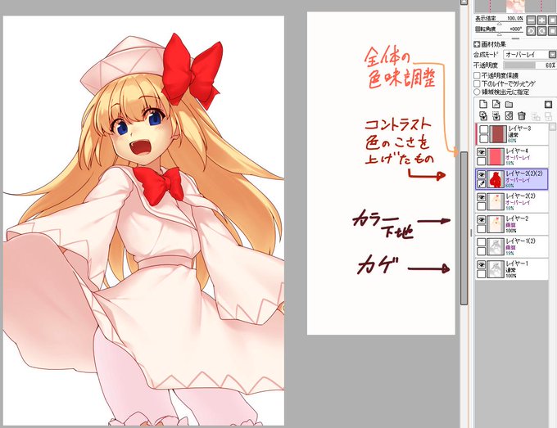
Task: Enable 不透明度保護 preserve opacity checkbox
Action: [477, 75]
